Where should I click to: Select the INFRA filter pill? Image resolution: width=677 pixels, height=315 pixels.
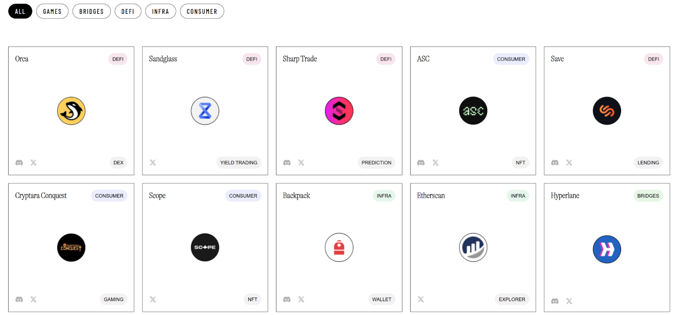pyautogui.click(x=161, y=11)
